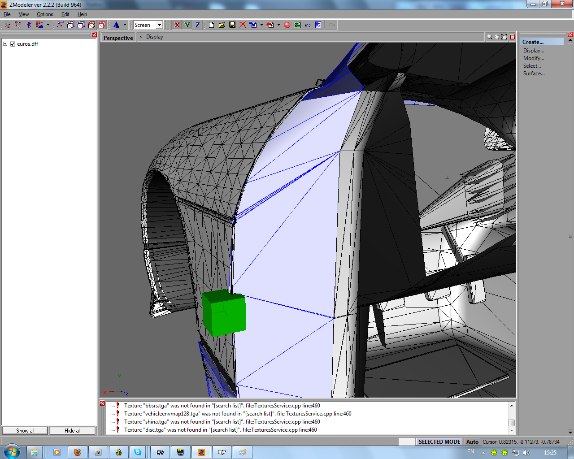The height and width of the screenshot is (459, 574).
Task: Open dropdown arrow next to selection tools
Action: tap(48, 25)
